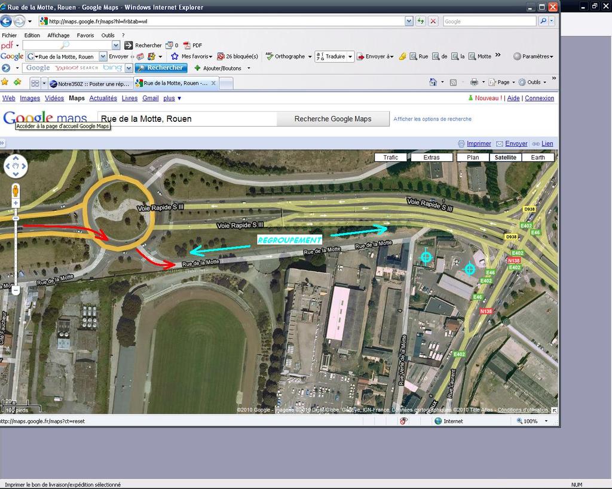Expand the 'plus' services dropdown
This screenshot has width=612, height=489.
click(x=172, y=99)
